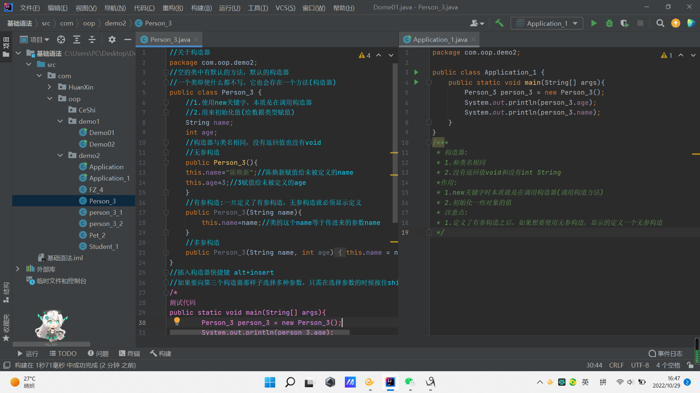This screenshot has height=393, width=700.
Task: Click the green Run button in toolbar
Action: click(x=594, y=23)
